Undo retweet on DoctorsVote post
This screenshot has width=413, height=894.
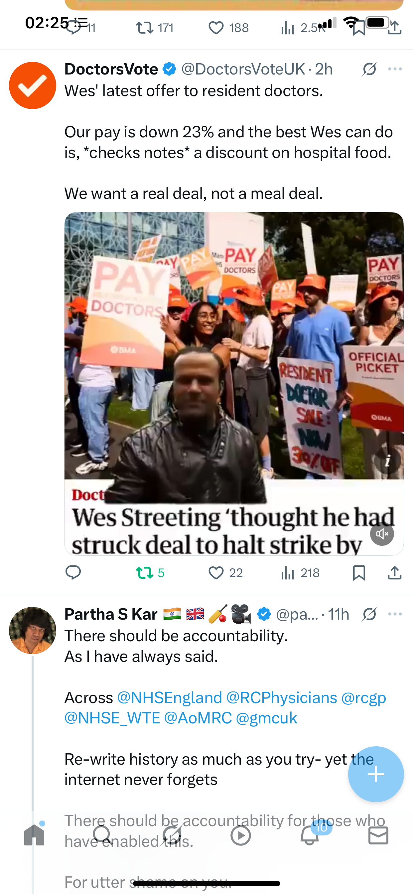tap(150, 573)
